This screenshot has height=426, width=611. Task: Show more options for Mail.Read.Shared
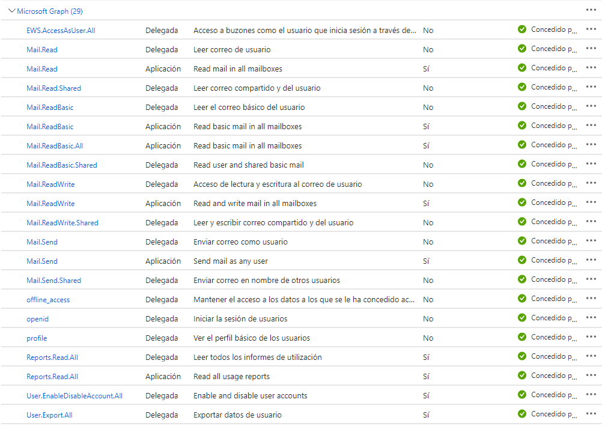(591, 87)
